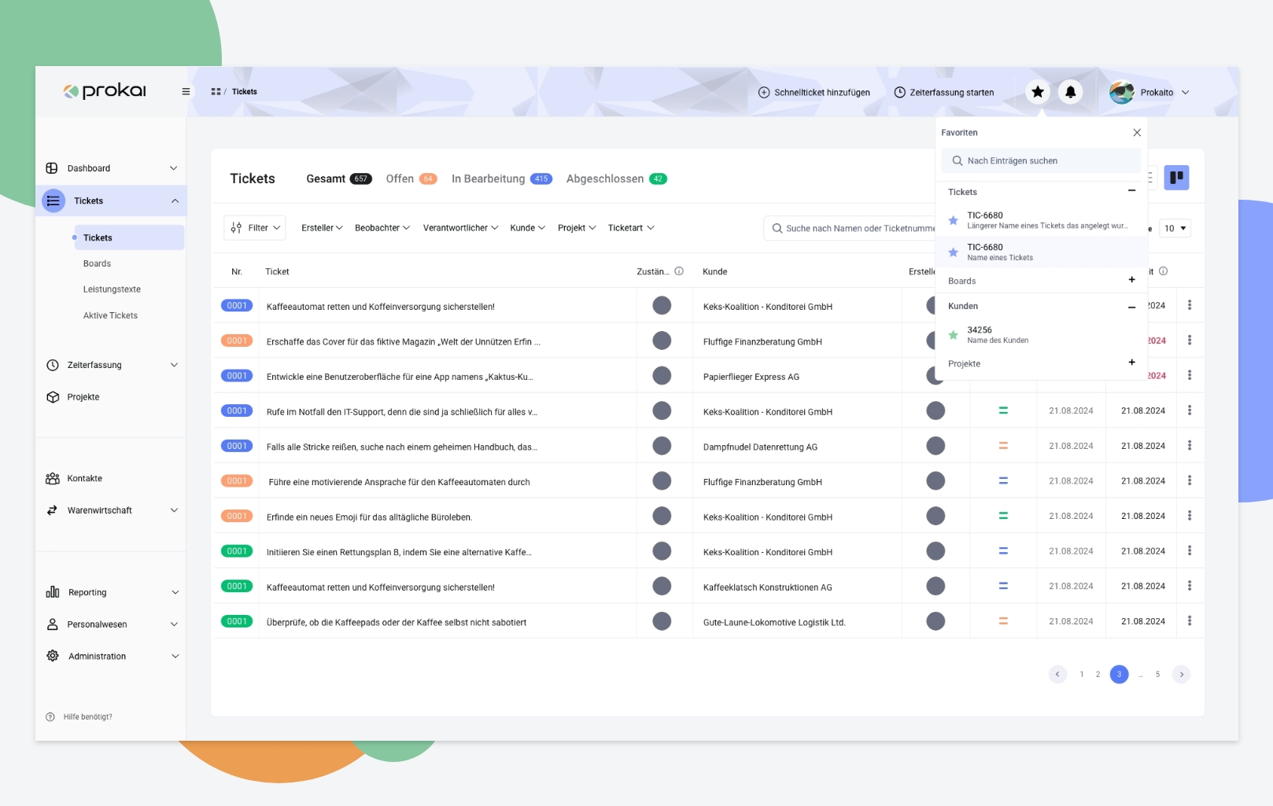Viewport: 1273px width, 806px height.
Task: Click status circle for 'Erfinde ein neues Emoji' row
Action: [x=662, y=516]
